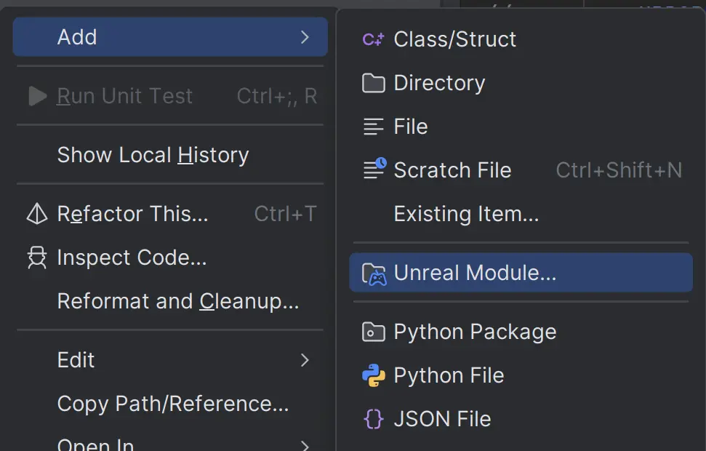This screenshot has height=451, width=706.
Task: Expand the Edit submenu chevron arrow
Action: 305,360
